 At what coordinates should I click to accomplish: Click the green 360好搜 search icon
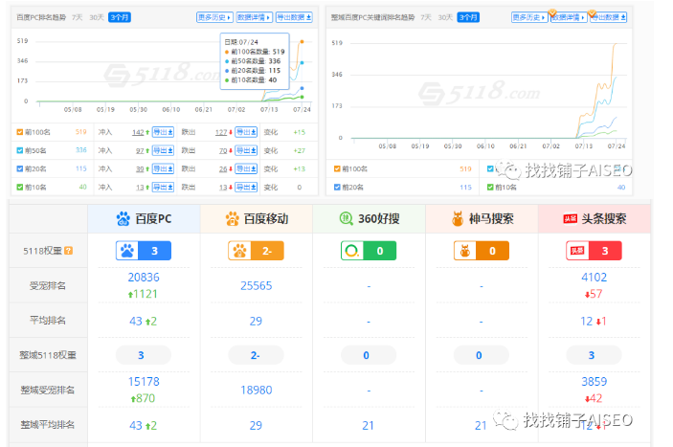pyautogui.click(x=346, y=218)
